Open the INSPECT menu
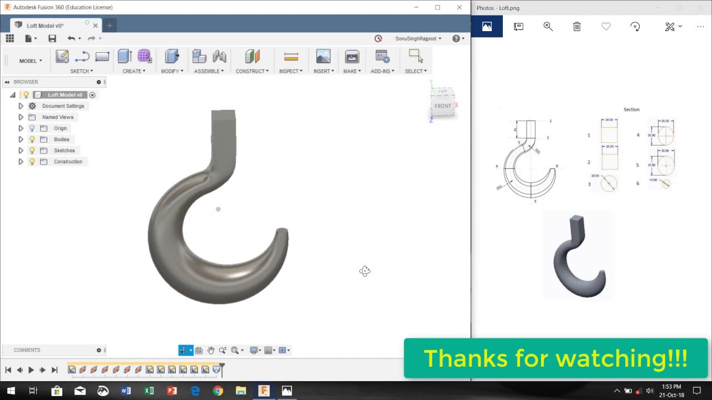Screen dimensions: 712x400 coord(291,71)
